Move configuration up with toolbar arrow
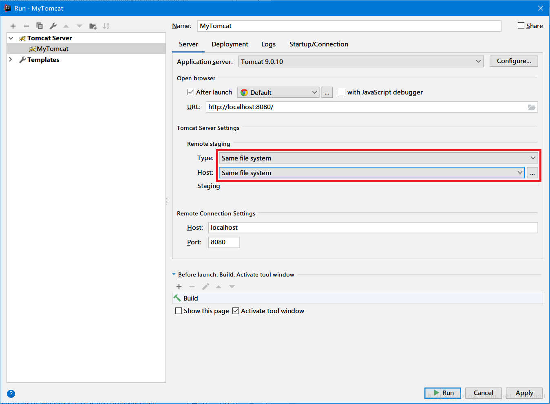The width and height of the screenshot is (550, 404). [66, 26]
